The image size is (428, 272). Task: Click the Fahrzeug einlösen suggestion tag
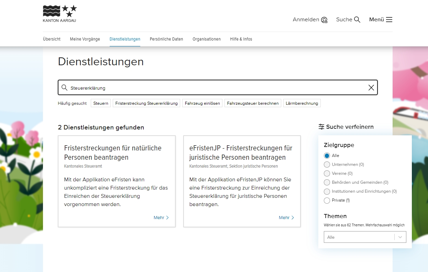tap(202, 103)
